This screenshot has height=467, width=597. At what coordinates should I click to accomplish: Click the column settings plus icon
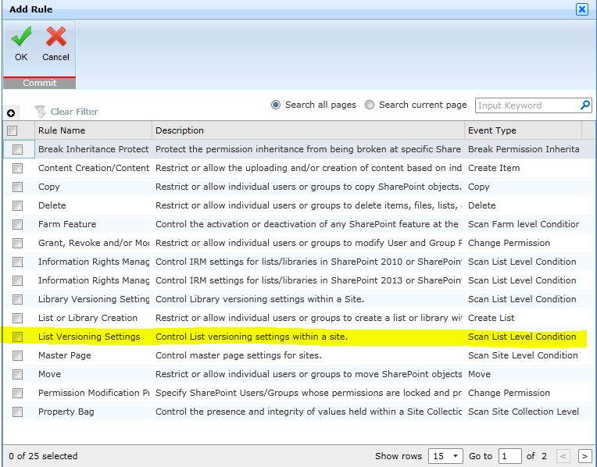pyautogui.click(x=11, y=113)
